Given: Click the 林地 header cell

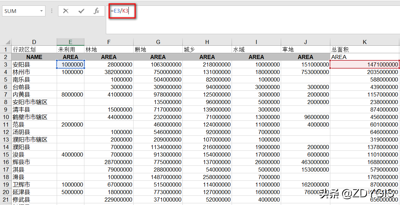Looking at the screenshot, I should (x=109, y=49).
